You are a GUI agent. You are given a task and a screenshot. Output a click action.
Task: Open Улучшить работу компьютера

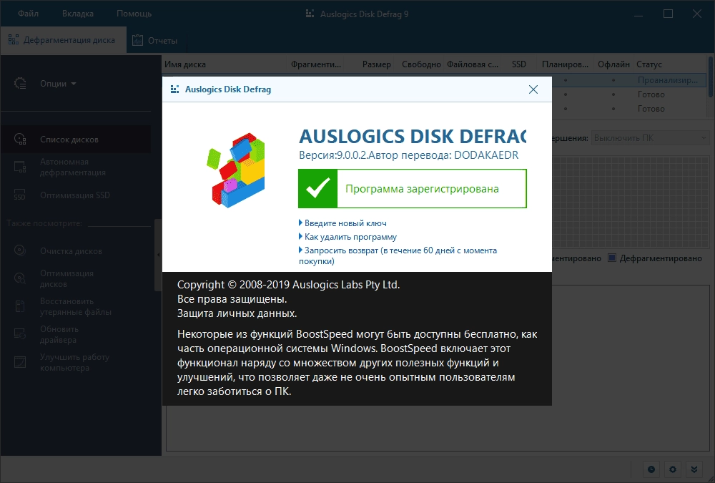74,362
